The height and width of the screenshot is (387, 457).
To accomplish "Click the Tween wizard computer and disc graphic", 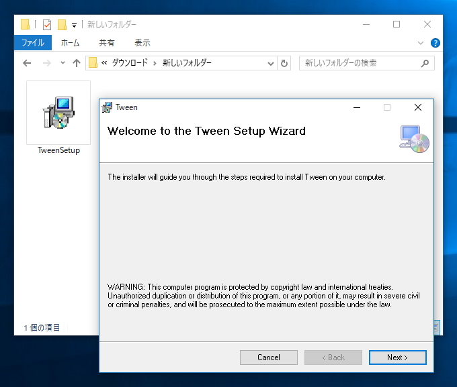I will (414, 139).
